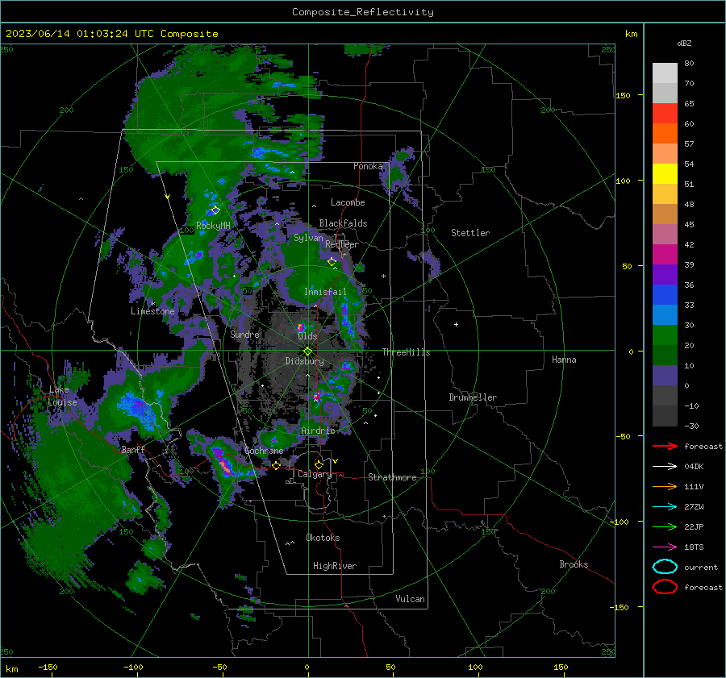
Task: Click the 'km' unit label at top right
Action: click(631, 34)
